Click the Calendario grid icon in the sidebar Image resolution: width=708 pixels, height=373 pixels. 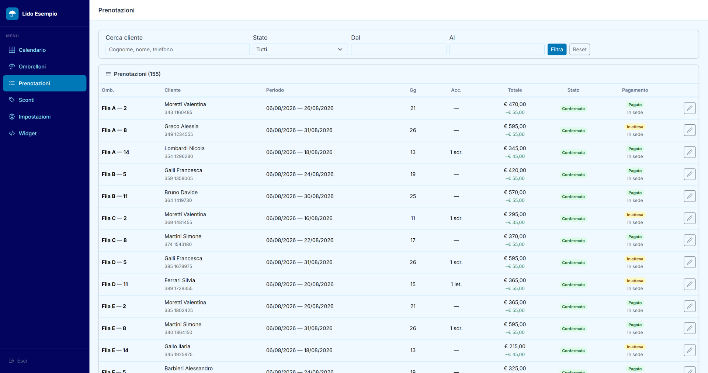(12, 50)
